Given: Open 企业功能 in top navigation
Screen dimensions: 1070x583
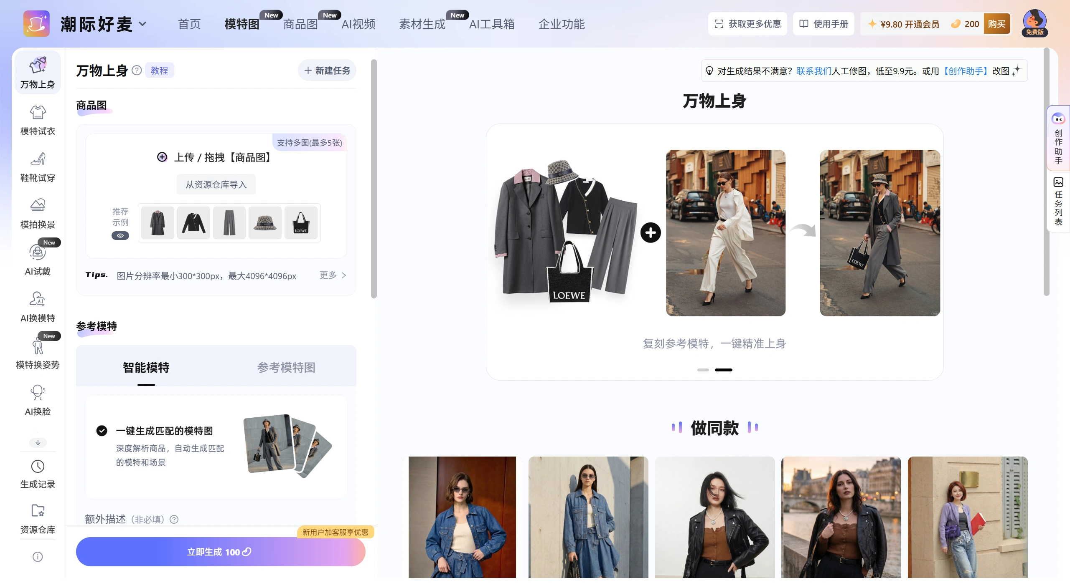Looking at the screenshot, I should [561, 24].
